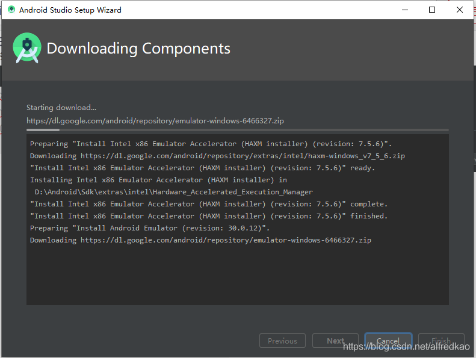
Task: Click the Android Studio logo in the header
Action: click(27, 48)
